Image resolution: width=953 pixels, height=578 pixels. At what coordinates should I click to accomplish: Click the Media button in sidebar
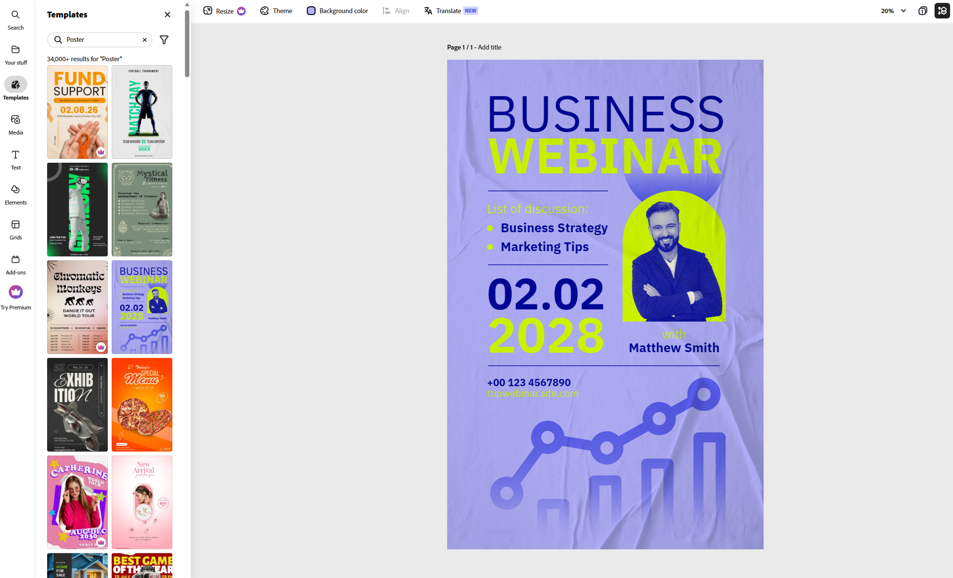click(15, 125)
